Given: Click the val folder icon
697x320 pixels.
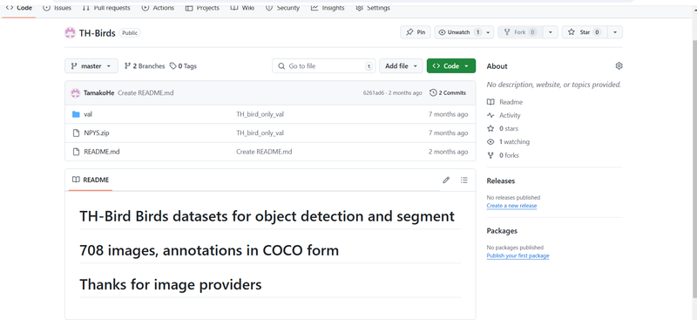Looking at the screenshot, I should (x=76, y=114).
